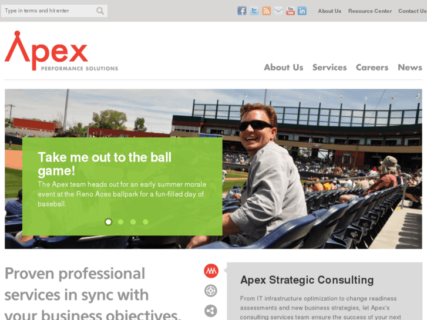The image size is (427, 320).
Task: Switch to the third slideshow dot
Action: click(133, 222)
